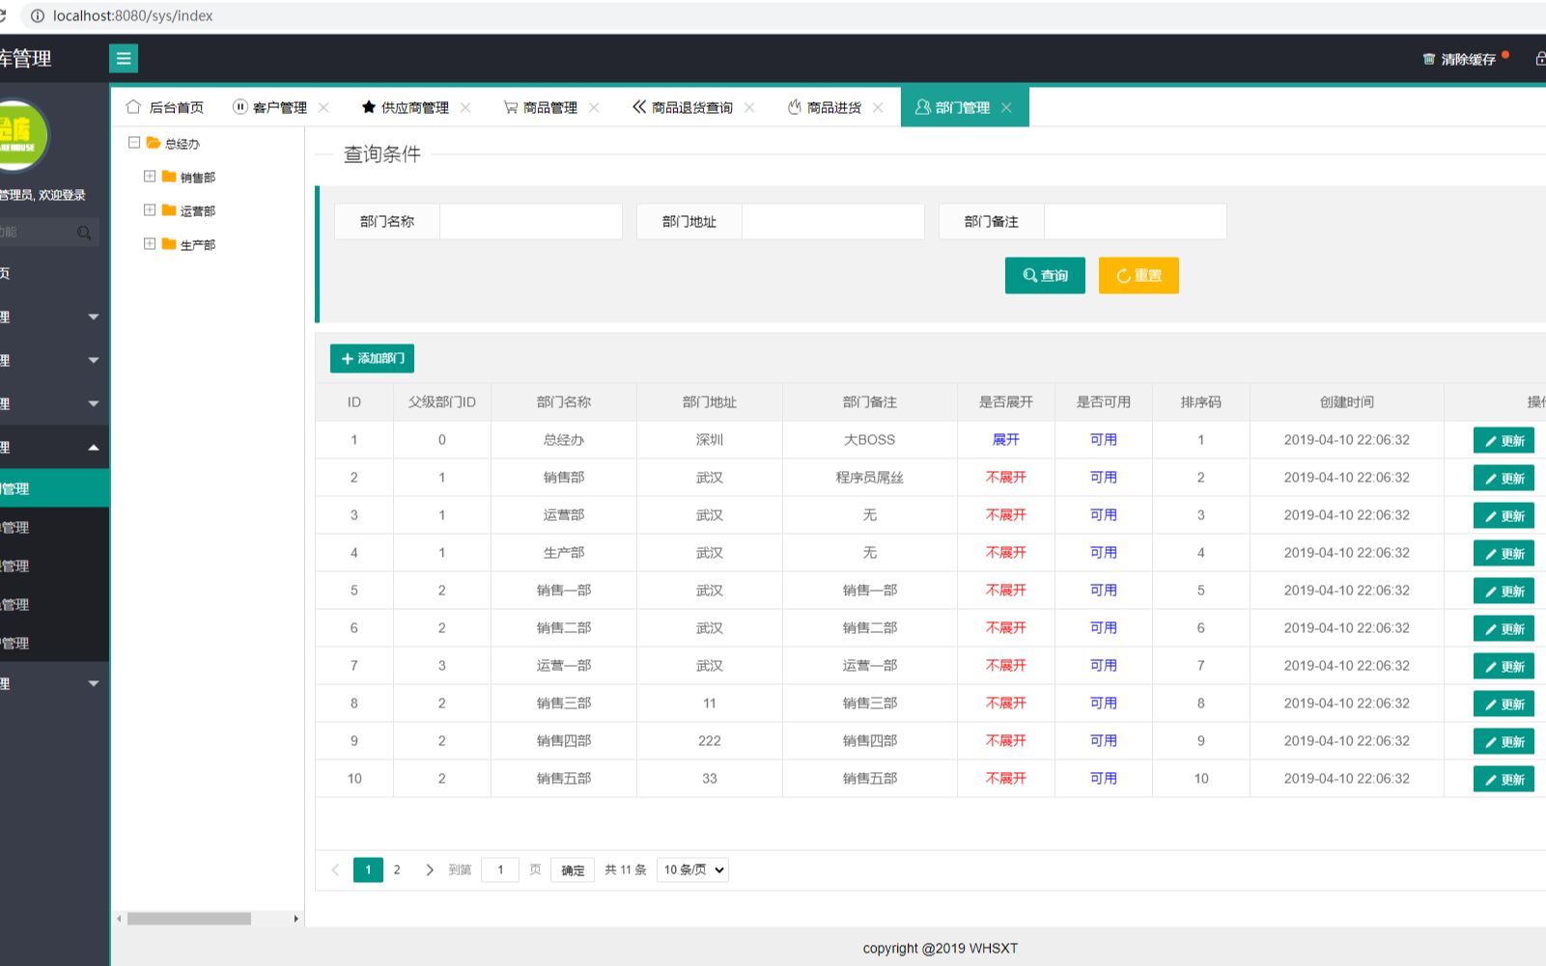Click the 运营部 folder icon
The image size is (1546, 966).
tap(169, 210)
